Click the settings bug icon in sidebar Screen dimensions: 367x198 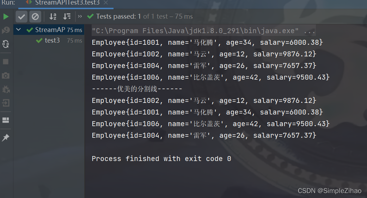click(x=6, y=89)
